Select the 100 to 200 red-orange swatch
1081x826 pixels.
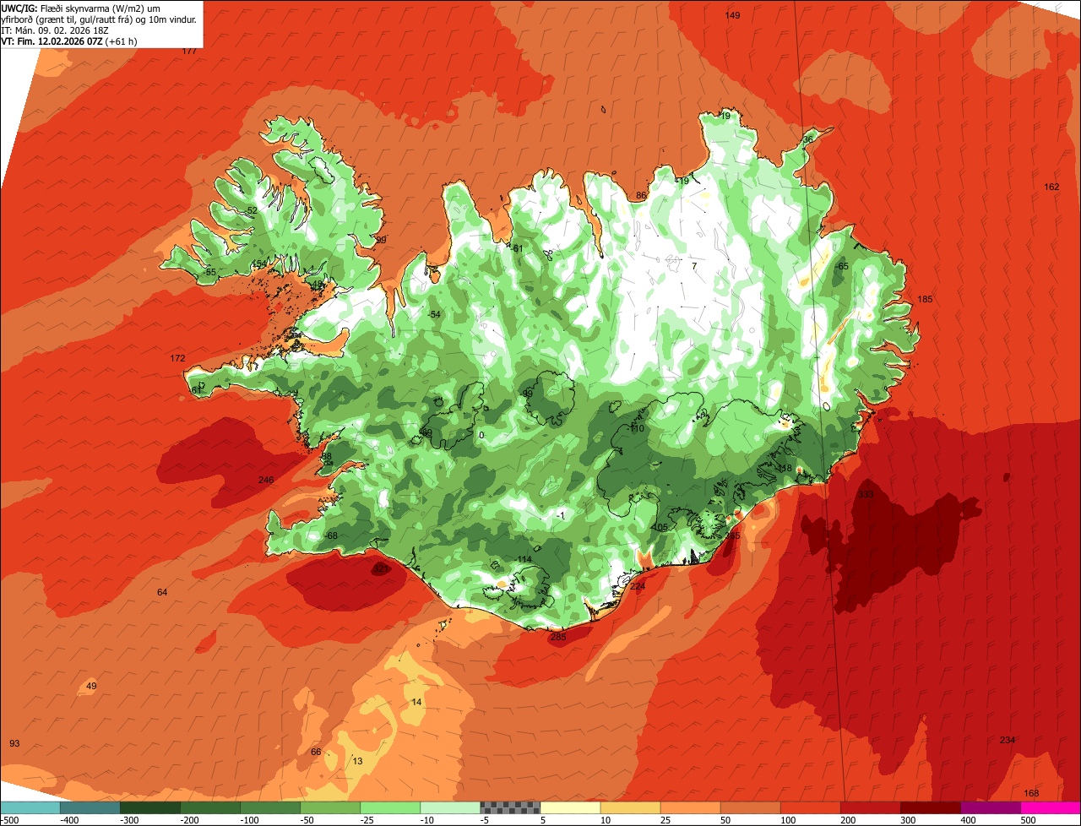(810, 807)
